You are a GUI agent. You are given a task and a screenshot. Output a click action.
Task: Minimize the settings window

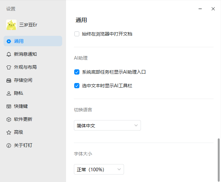[201, 9]
